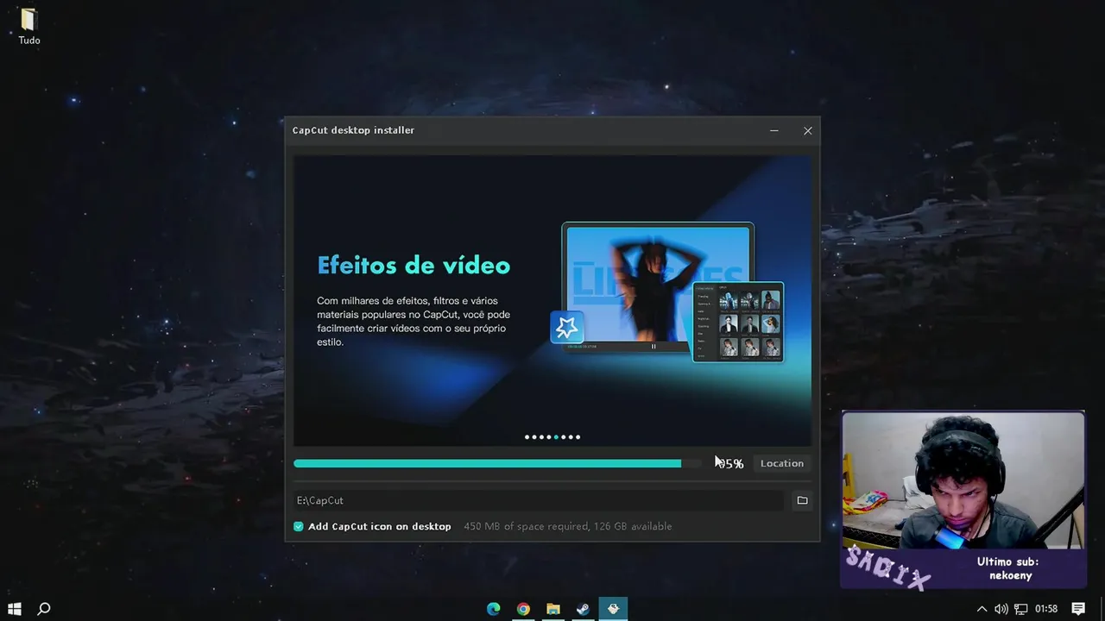Open the Tudo folder on desktop
The width and height of the screenshot is (1105, 621).
click(28, 27)
